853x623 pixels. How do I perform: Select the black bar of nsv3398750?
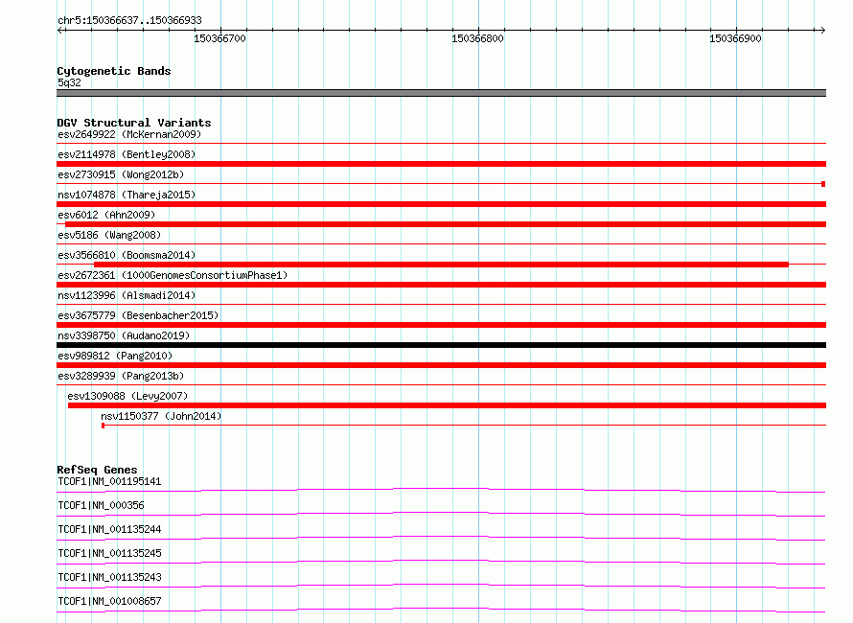(441, 345)
